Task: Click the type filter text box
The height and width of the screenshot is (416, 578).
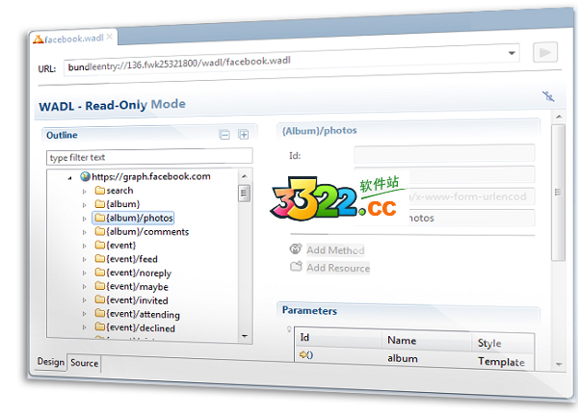Action: (149, 157)
